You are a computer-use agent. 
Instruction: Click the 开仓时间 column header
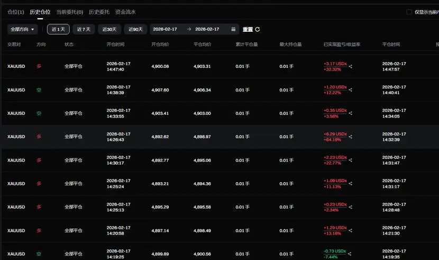coord(115,44)
